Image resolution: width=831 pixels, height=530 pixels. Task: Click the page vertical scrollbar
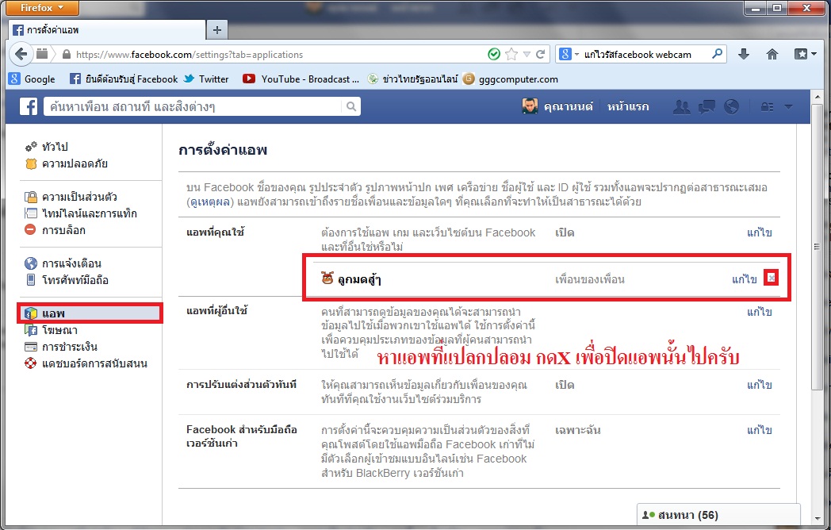coord(817,246)
